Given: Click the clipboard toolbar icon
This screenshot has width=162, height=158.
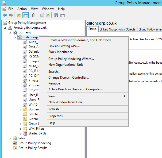Looking at the screenshot, I should (34, 16).
